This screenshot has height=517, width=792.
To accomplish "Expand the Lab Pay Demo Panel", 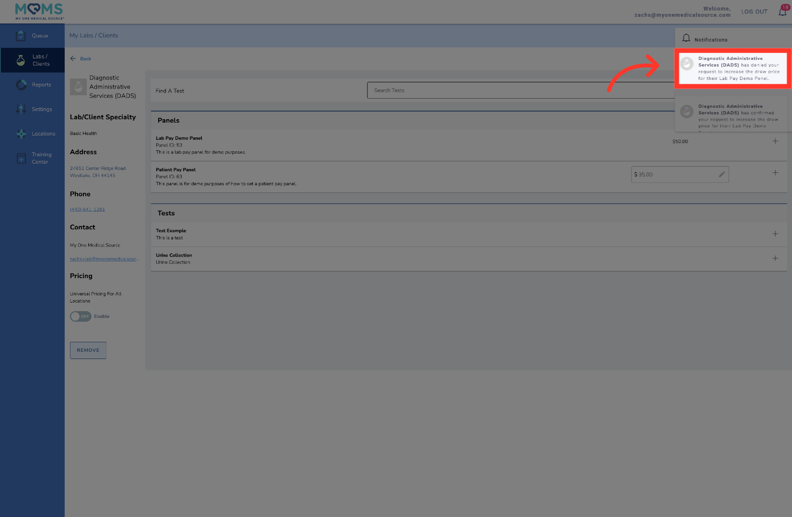I will (x=775, y=141).
